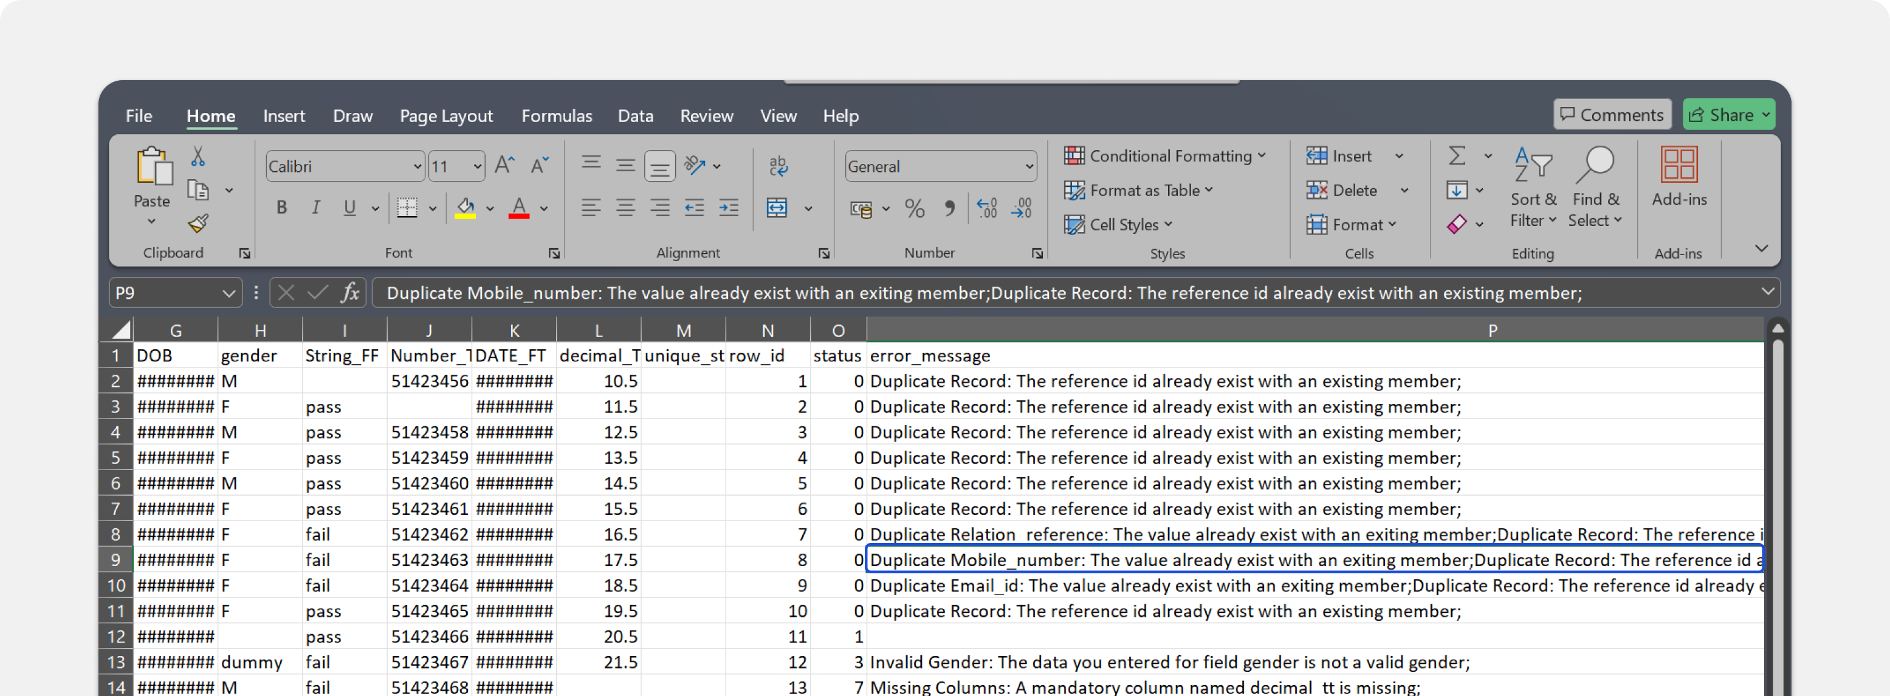Click the Comments button
Image resolution: width=1890 pixels, height=696 pixels.
click(x=1612, y=115)
